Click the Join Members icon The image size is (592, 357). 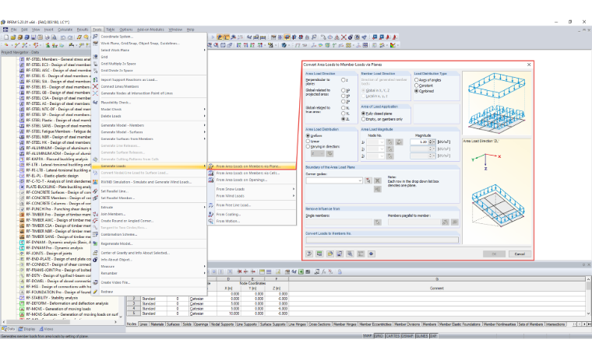[x=96, y=214]
